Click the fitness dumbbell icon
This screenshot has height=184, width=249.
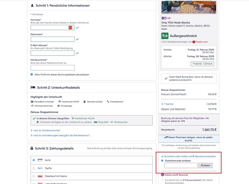coord(108,102)
